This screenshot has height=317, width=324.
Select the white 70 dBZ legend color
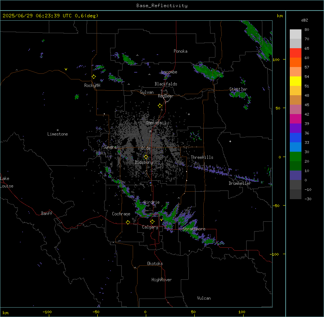[295, 34]
